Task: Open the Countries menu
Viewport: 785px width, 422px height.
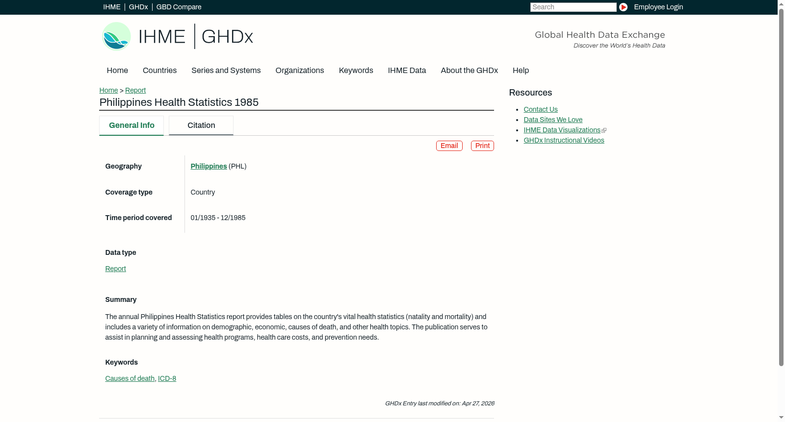Action: click(159, 71)
